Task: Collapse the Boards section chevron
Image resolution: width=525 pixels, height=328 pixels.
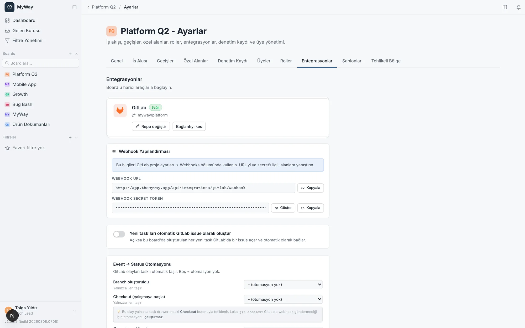Action: [x=76, y=54]
